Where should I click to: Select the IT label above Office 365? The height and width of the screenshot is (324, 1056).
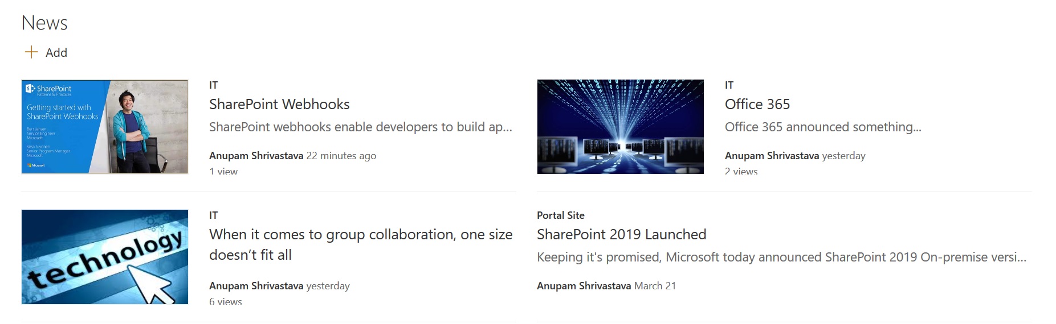pyautogui.click(x=729, y=85)
